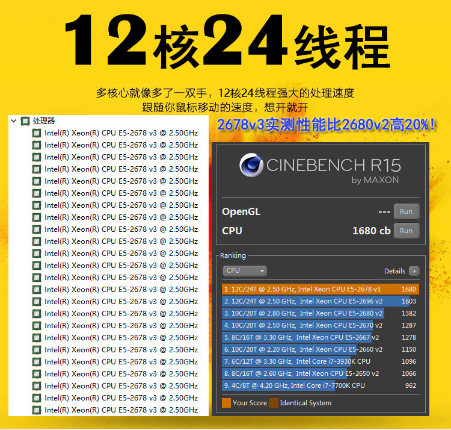This screenshot has width=451, height=430.
Task: Collapse the 处理器 tree node chevron
Action: [x=13, y=120]
